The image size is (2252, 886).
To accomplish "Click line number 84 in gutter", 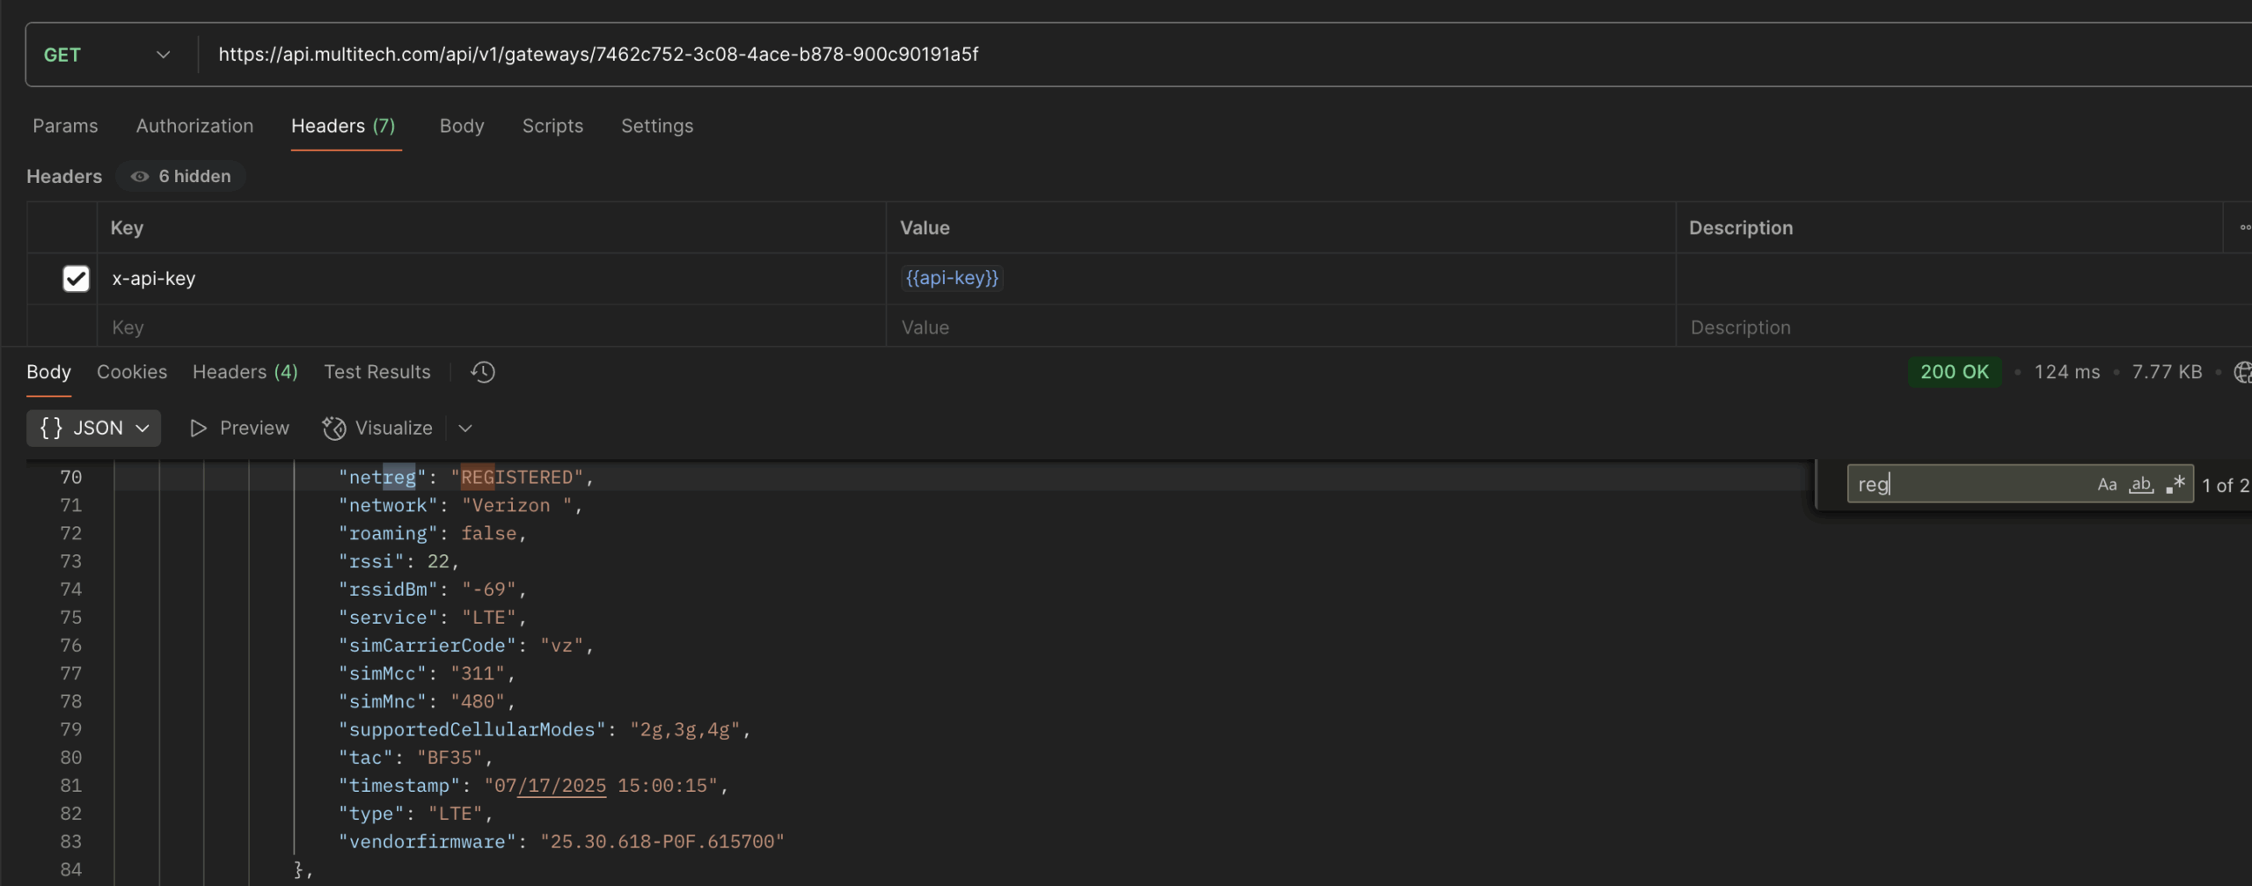I will pyautogui.click(x=71, y=870).
